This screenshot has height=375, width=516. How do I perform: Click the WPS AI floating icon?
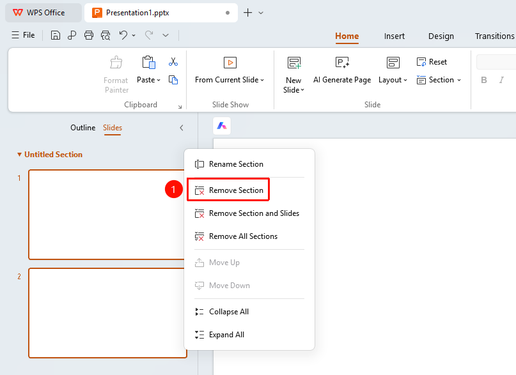[222, 126]
